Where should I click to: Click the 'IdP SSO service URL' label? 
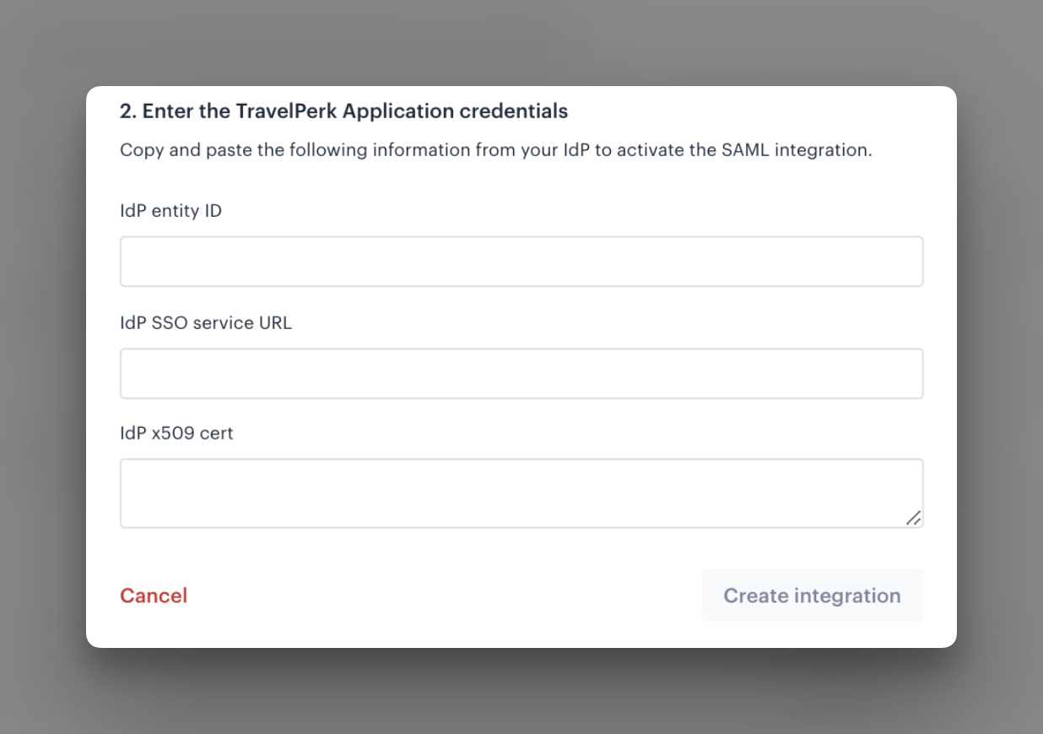(x=206, y=323)
